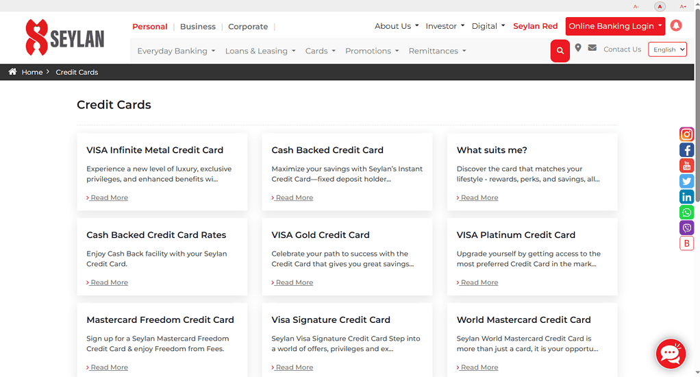
Task: Click the Seylan logo
Action: click(65, 38)
